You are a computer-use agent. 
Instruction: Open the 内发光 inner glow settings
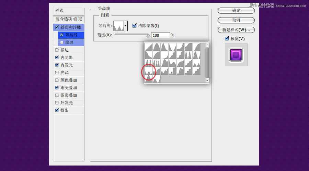coord(67,65)
